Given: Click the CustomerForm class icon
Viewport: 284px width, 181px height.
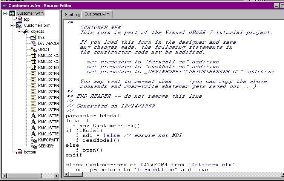Looking at the screenshot, I should [19, 25].
